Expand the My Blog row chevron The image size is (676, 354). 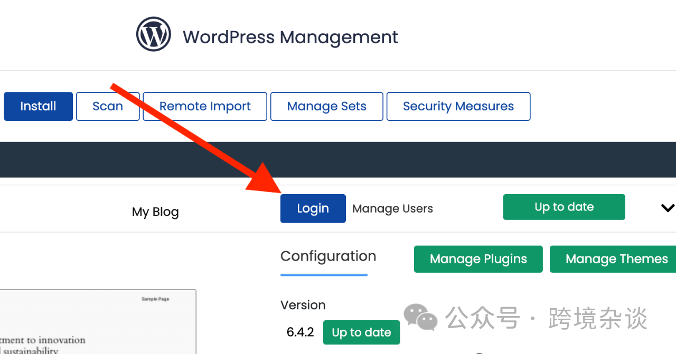[668, 208]
